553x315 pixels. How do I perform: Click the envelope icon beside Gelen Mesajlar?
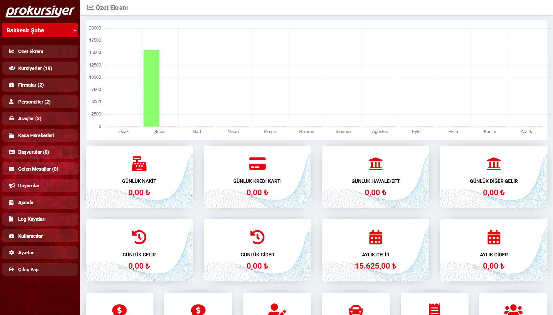12,169
